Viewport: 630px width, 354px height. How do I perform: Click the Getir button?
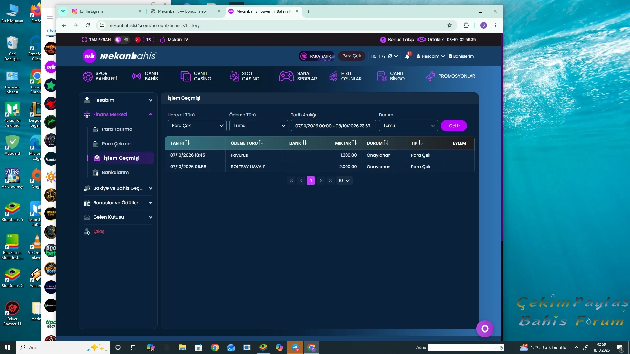point(454,126)
